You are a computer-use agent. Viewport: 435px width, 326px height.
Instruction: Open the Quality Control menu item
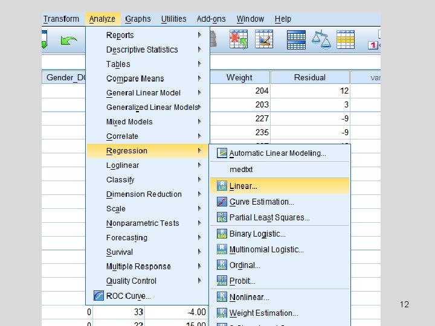(147, 281)
